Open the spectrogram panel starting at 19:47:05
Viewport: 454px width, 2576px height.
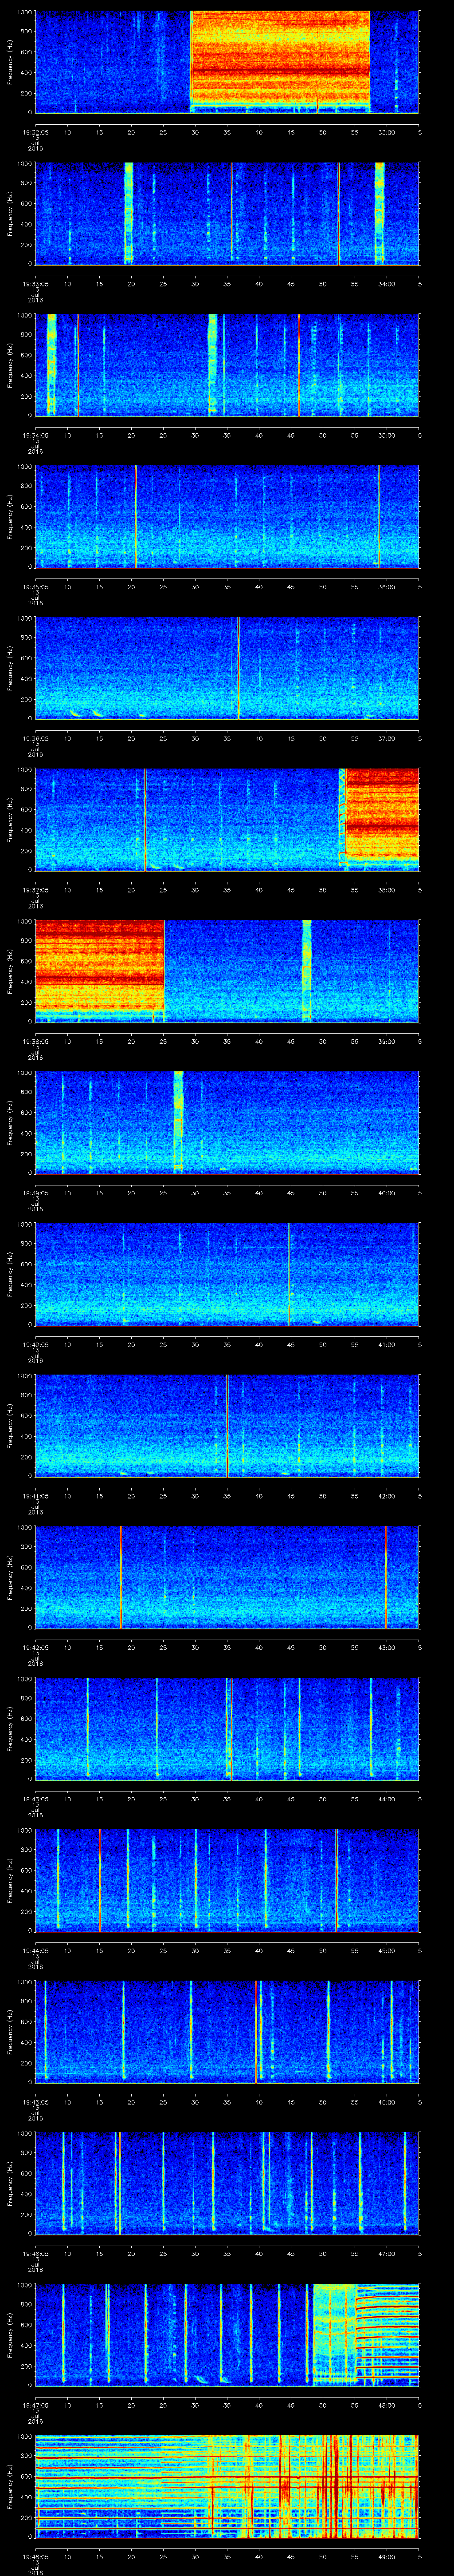[227, 2335]
